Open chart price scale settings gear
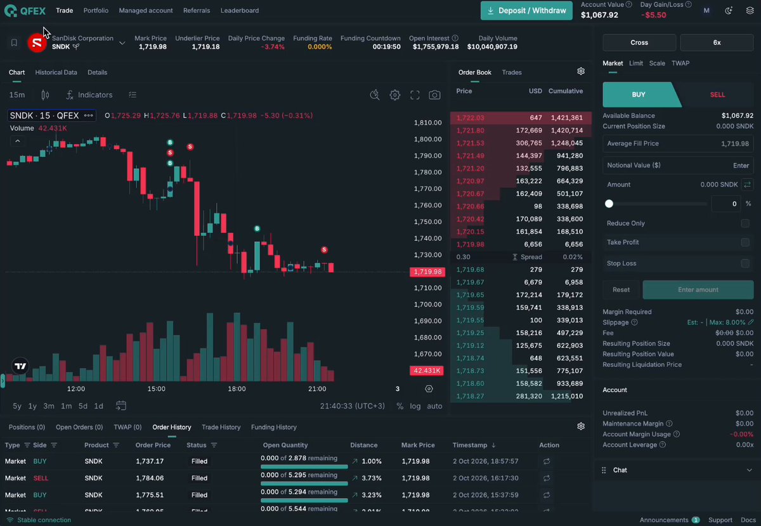Screen dimensions: 761x526 429,389
